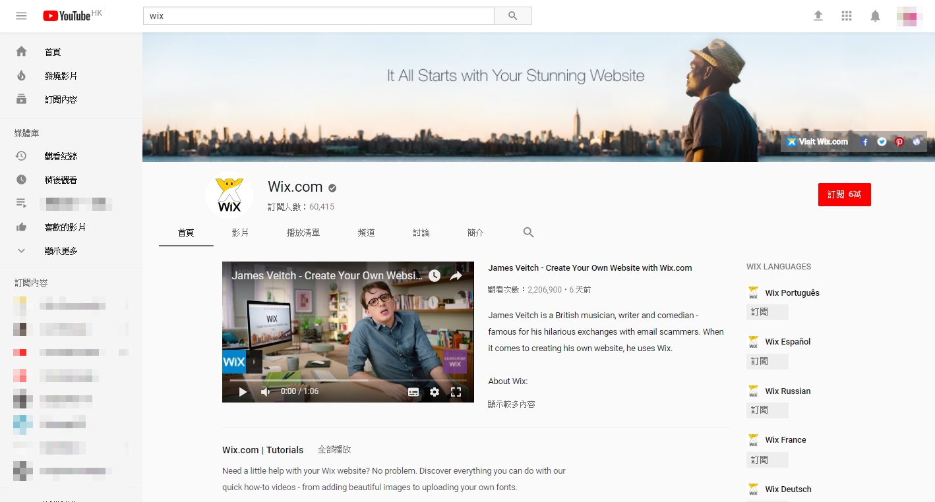This screenshot has width=935, height=502.
Task: Open Watch Later clock in sidebar
Action: (21, 180)
